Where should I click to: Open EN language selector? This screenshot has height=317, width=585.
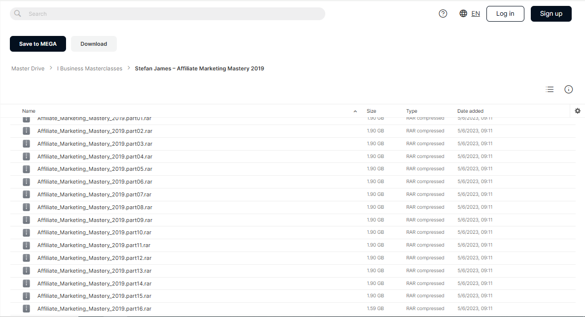click(476, 14)
